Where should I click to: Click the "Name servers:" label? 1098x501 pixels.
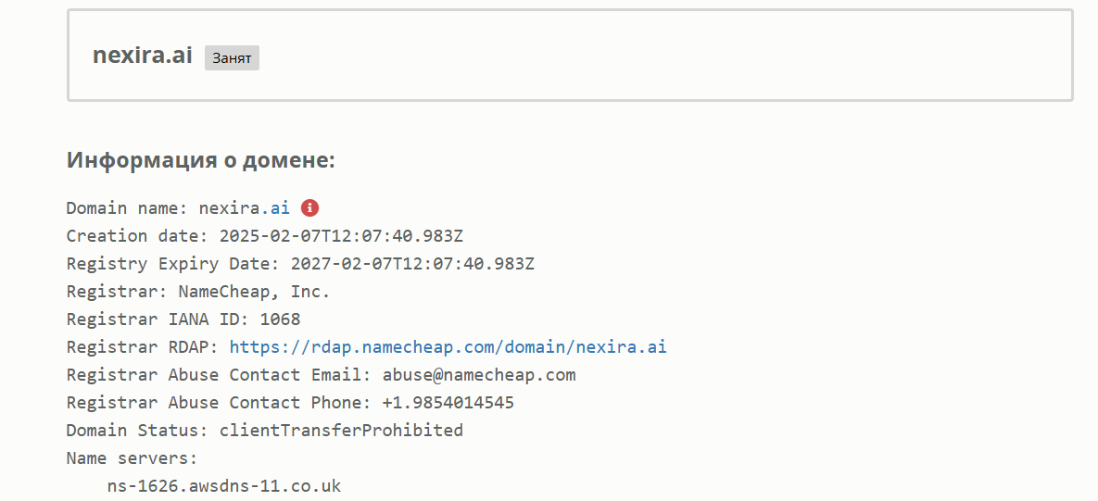(x=133, y=458)
